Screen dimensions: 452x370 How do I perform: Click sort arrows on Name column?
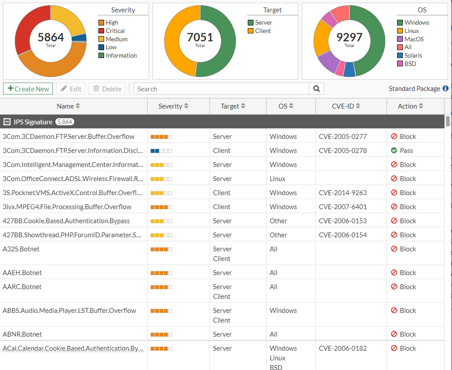pyautogui.click(x=78, y=106)
